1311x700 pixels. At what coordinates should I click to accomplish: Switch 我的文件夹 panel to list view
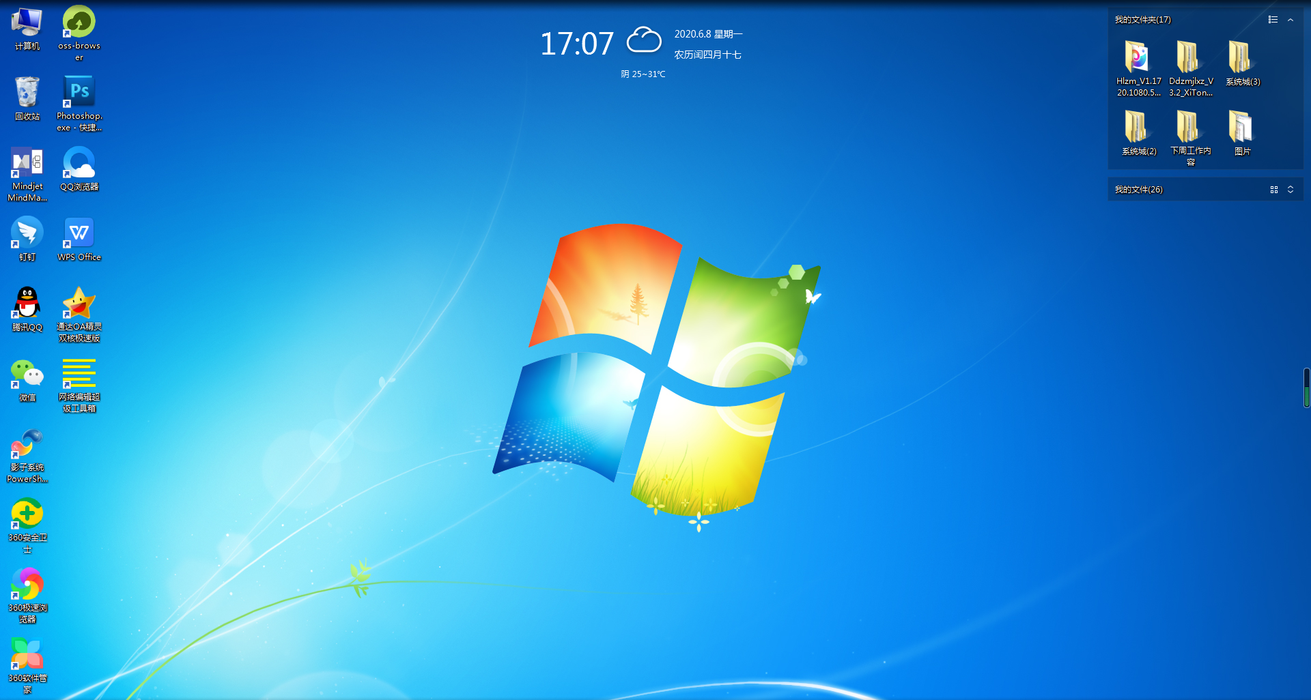pos(1273,20)
